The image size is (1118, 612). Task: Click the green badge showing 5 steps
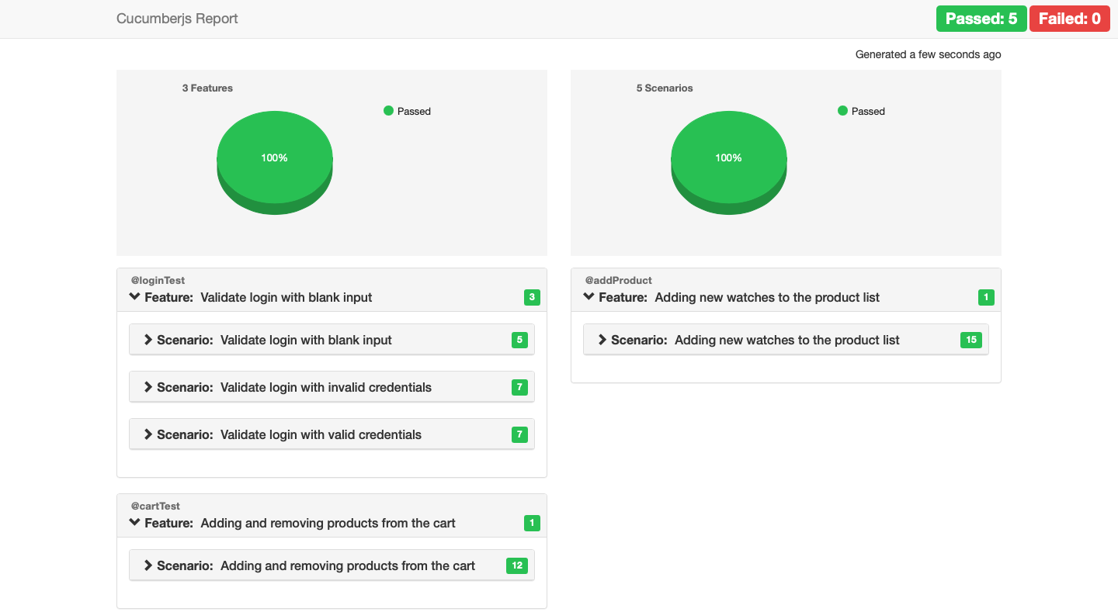(519, 340)
